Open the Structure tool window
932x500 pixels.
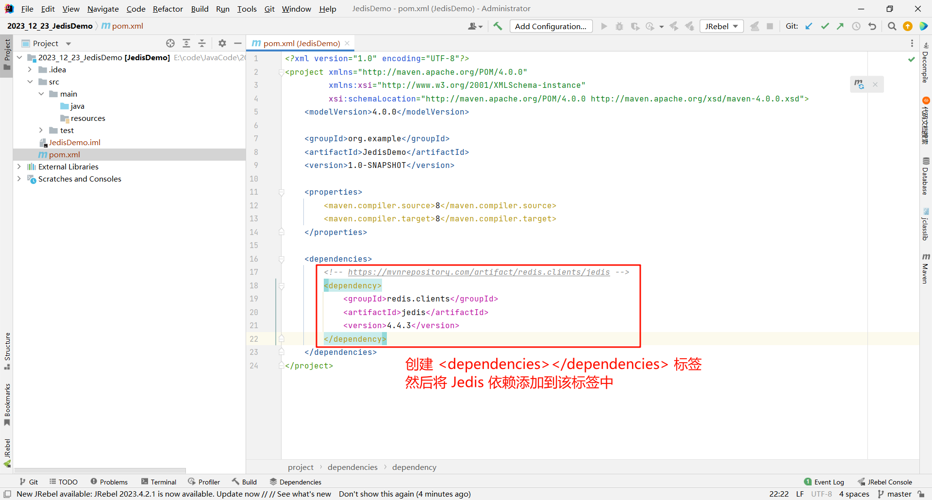click(7, 351)
